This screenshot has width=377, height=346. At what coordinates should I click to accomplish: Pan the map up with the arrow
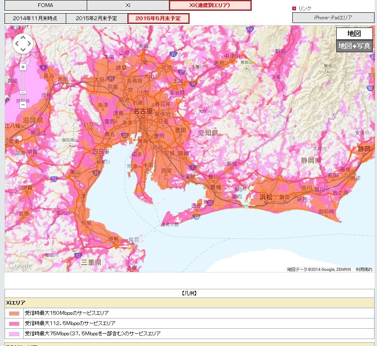pyautogui.click(x=23, y=37)
